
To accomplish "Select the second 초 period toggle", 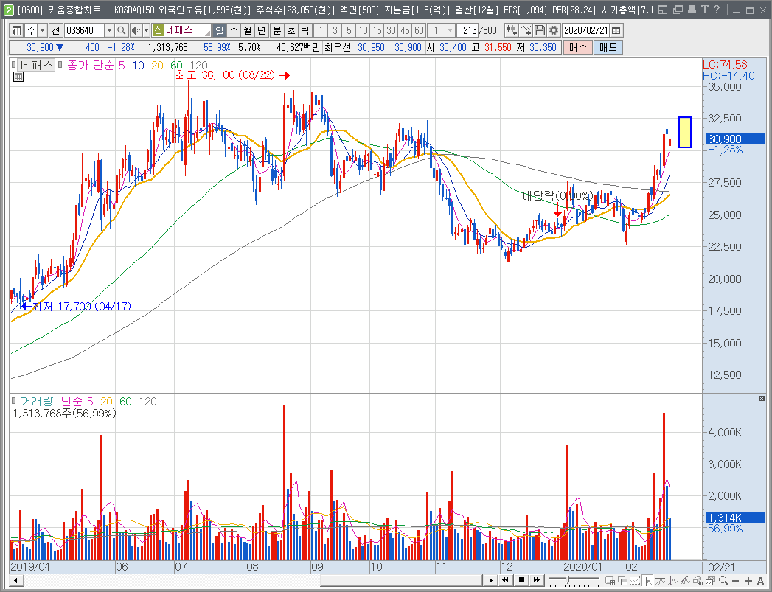I will tap(291, 30).
